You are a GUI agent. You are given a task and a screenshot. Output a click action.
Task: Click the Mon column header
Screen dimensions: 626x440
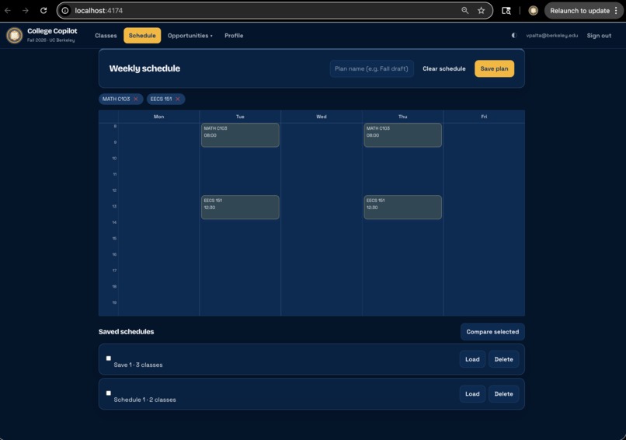(159, 117)
